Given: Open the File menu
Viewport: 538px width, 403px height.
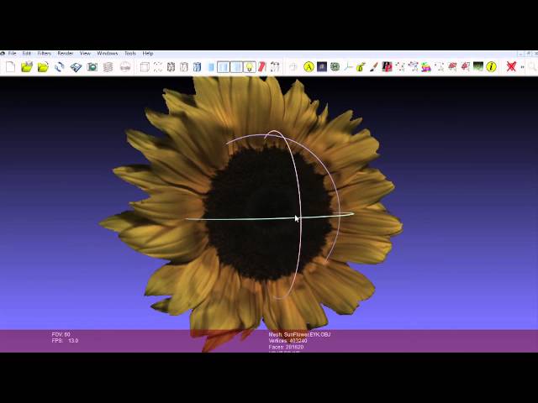Looking at the screenshot, I should pyautogui.click(x=13, y=54).
